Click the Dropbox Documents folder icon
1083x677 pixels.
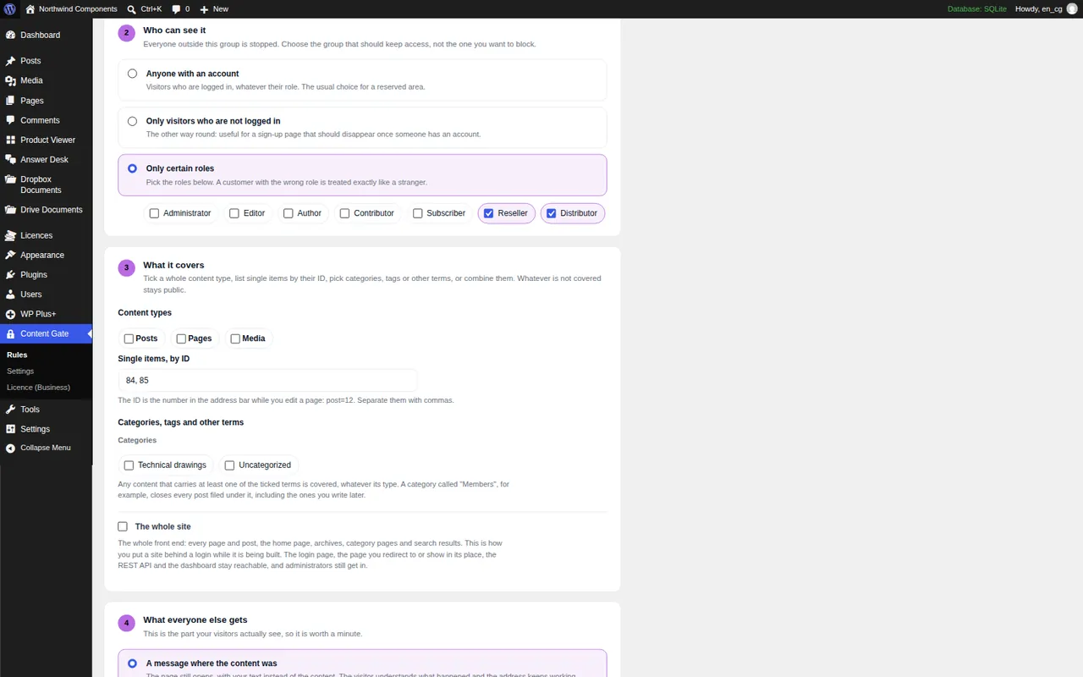[10, 179]
